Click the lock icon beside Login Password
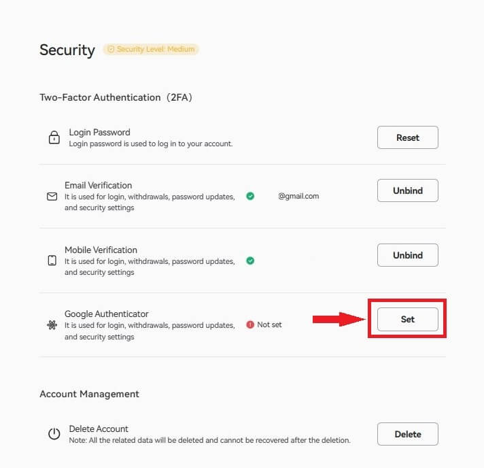The height and width of the screenshot is (468, 484). 54,137
